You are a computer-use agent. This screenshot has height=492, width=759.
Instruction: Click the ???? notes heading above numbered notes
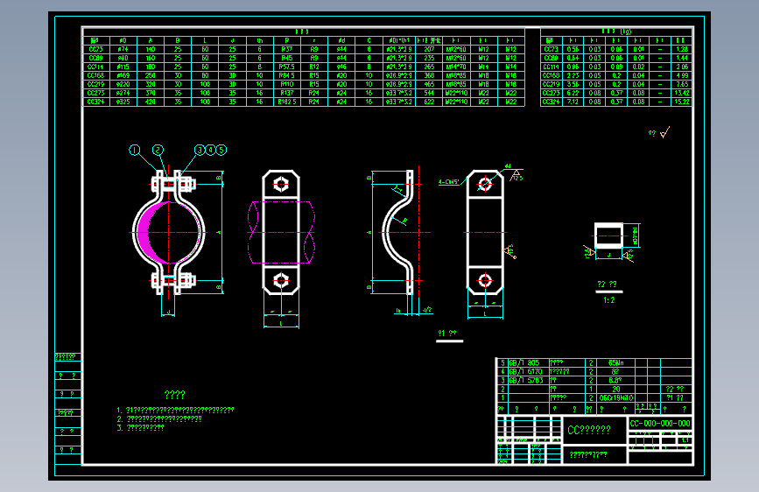click(175, 395)
